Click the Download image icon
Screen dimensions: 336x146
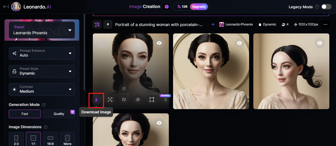[96, 100]
